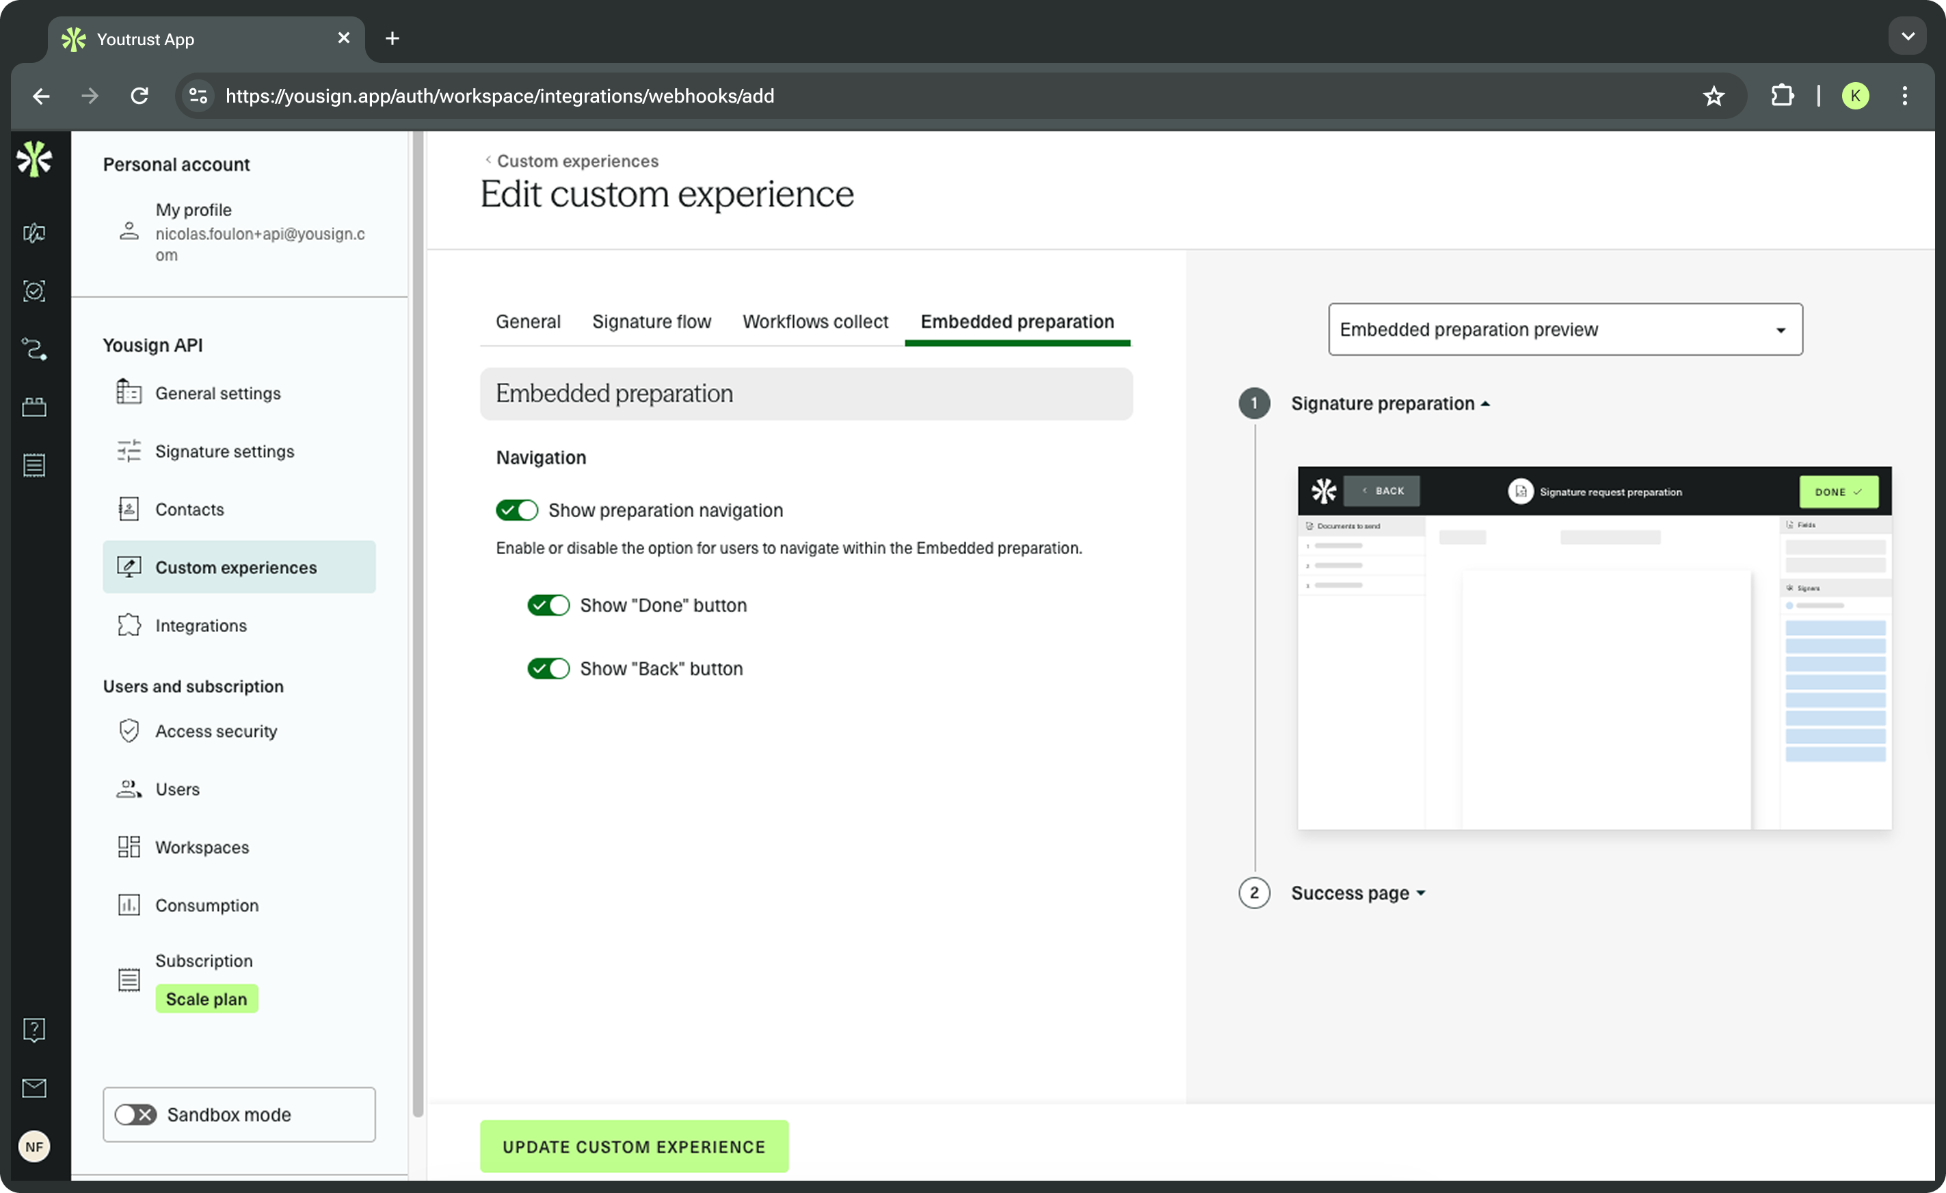Click the General settings icon

tap(129, 392)
